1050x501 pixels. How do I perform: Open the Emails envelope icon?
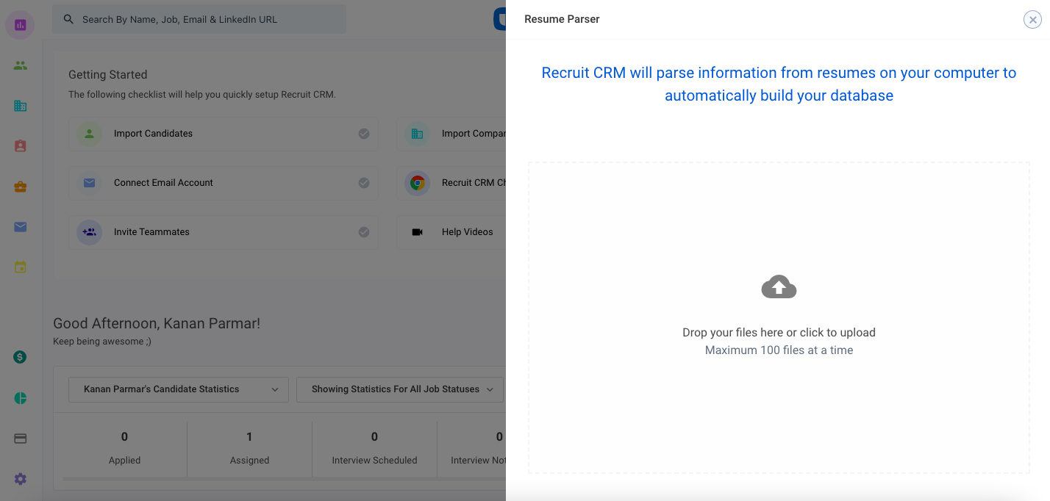click(x=20, y=226)
